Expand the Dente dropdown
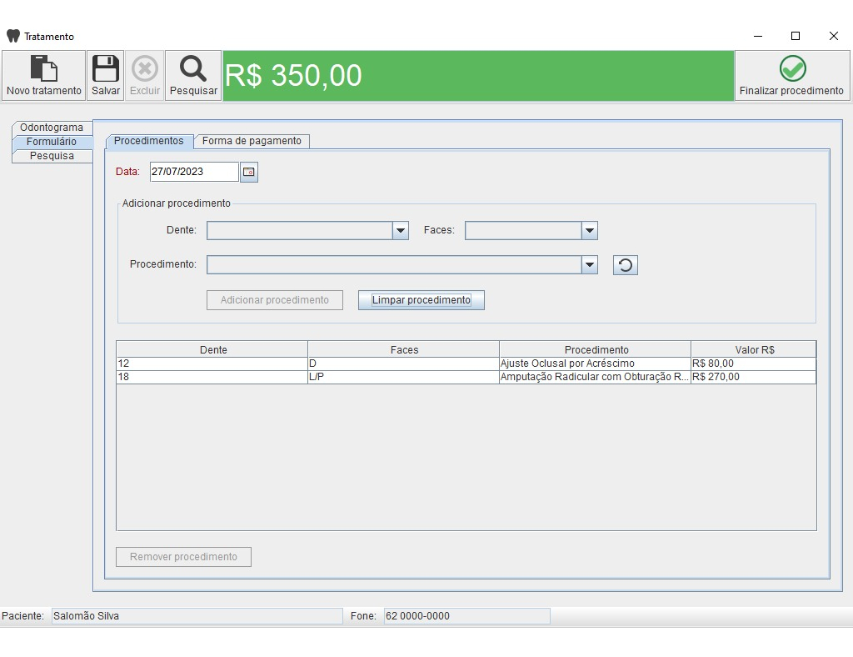The image size is (853, 657). 401,231
